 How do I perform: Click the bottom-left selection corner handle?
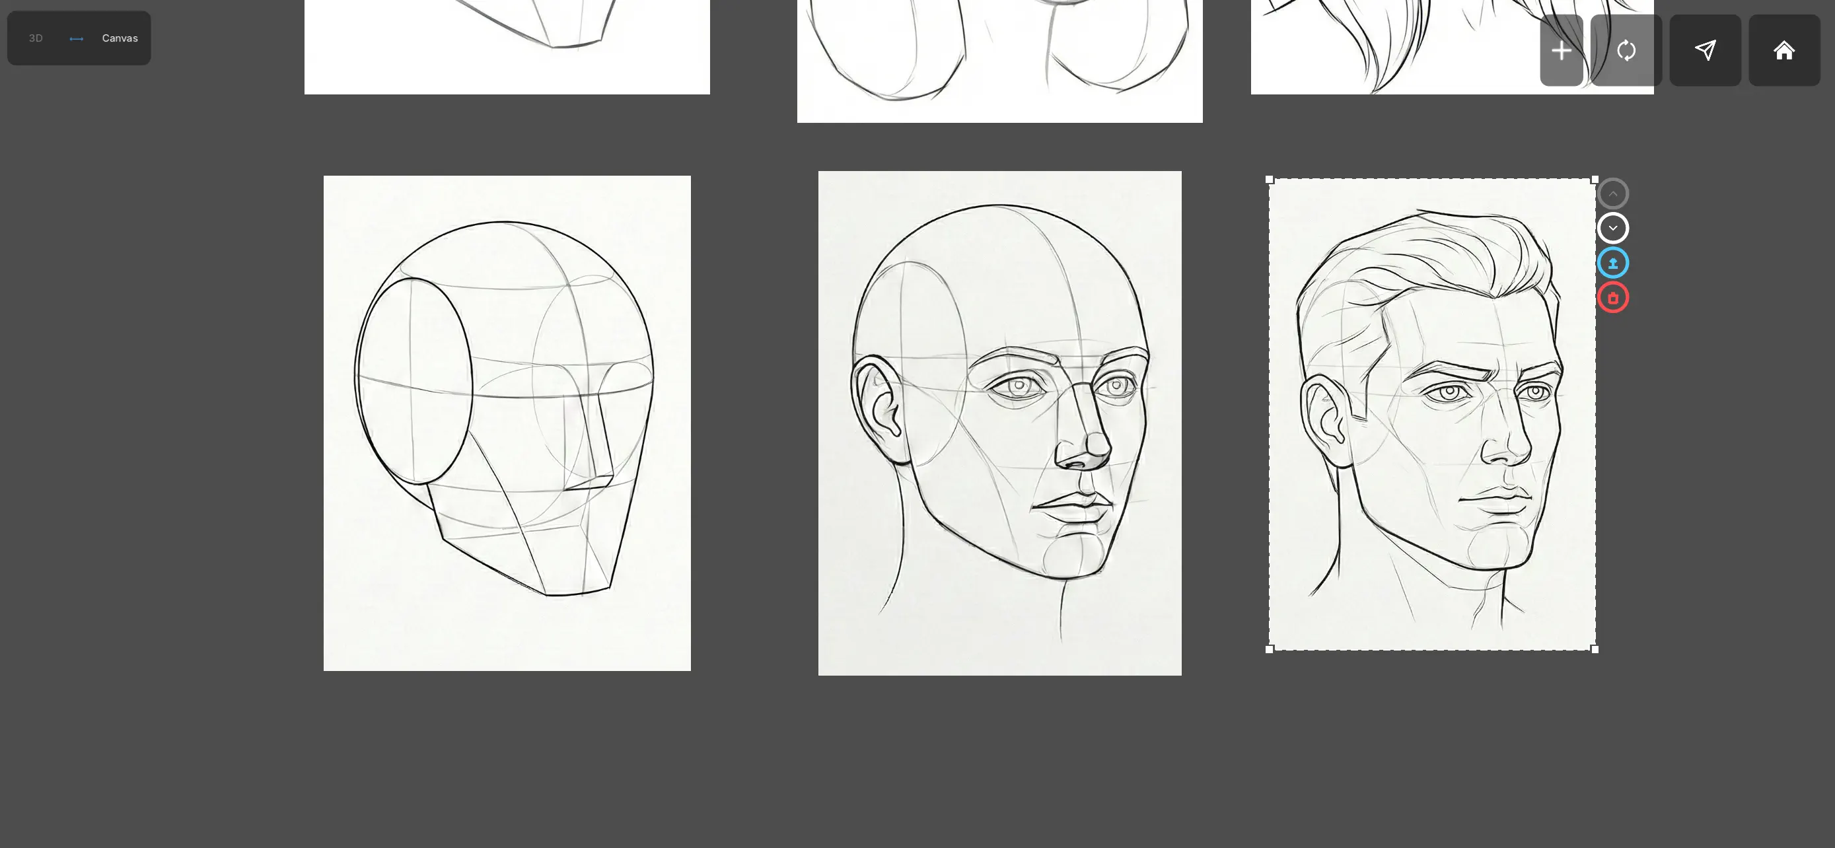click(1270, 649)
